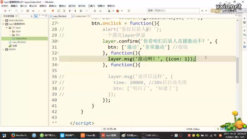Show hidden system tray icons
Viewport: 247px width, 139px height.
pos(172,136)
